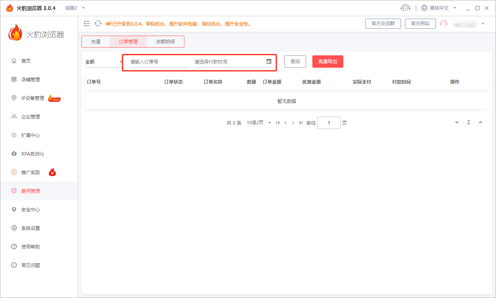Open customer service headset icon
The height and width of the screenshot is (298, 496).
[405, 8]
